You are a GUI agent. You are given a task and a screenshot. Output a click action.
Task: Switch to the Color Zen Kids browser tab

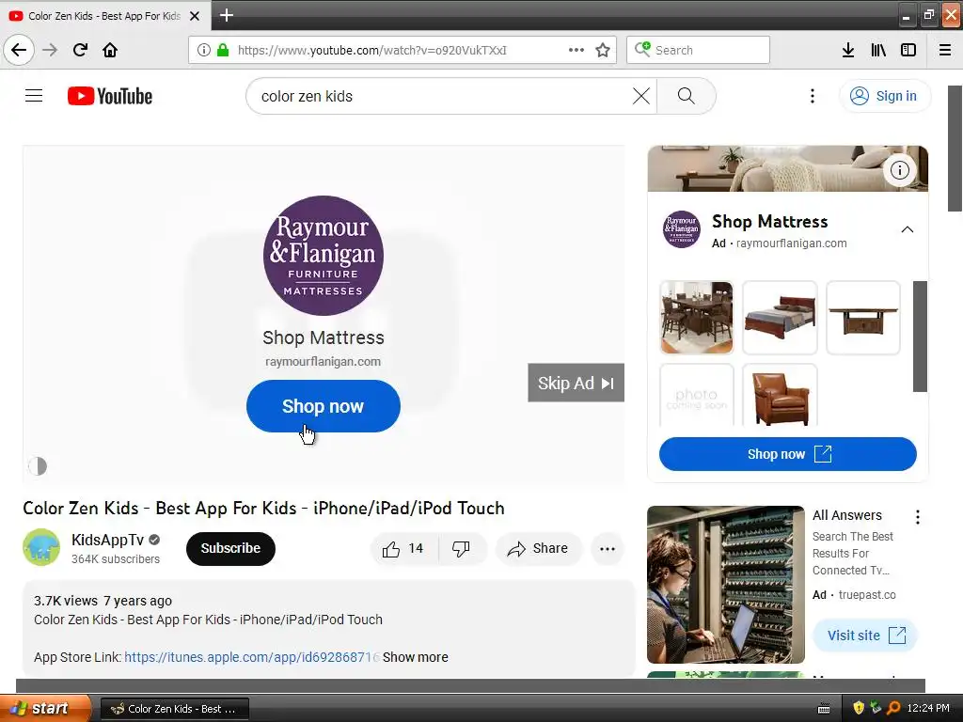[x=104, y=15]
